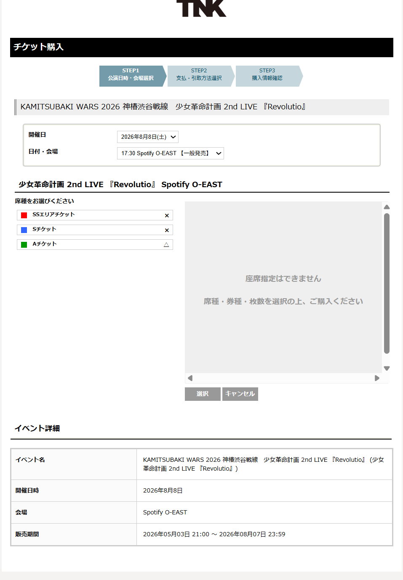Screen dimensions: 403x580
Task: Click green swatch for Aチケット
Action: 24,245
